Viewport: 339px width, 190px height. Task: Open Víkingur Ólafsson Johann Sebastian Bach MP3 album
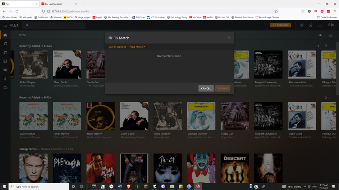(201, 116)
